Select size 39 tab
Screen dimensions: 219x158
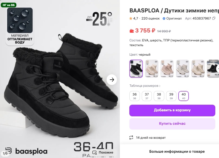[x=171, y=96]
